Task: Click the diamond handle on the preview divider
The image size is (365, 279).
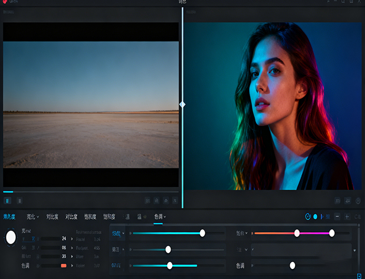Action: click(x=182, y=105)
